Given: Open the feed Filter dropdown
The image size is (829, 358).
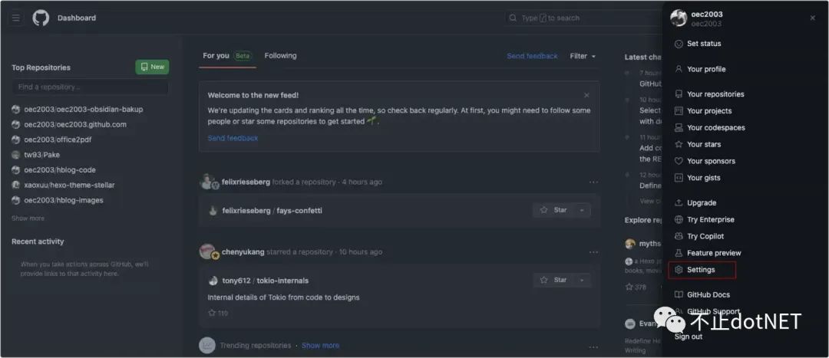Looking at the screenshot, I should coord(583,56).
